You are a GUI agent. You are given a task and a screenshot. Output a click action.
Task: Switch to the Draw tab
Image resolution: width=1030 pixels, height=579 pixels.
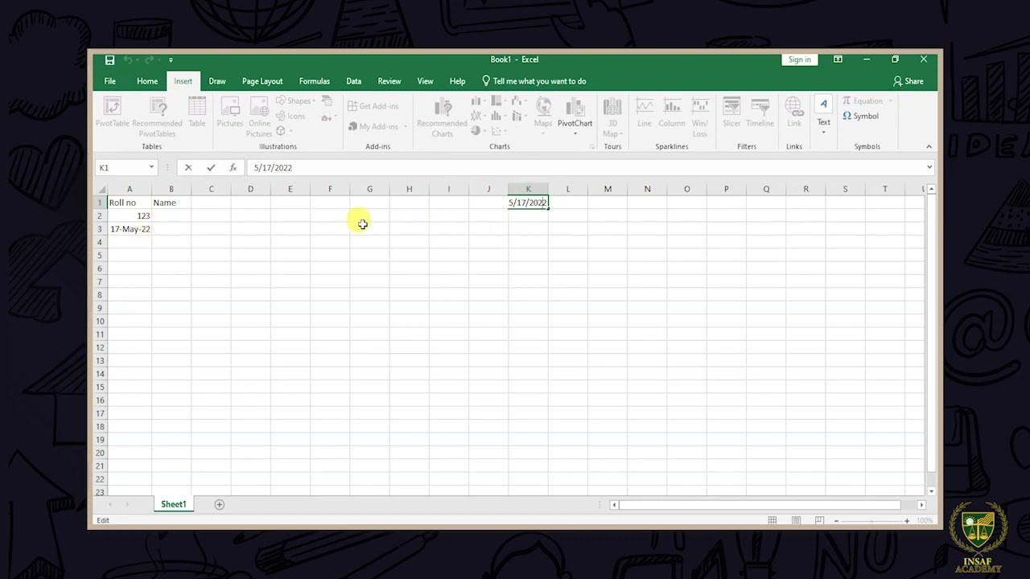pyautogui.click(x=217, y=81)
